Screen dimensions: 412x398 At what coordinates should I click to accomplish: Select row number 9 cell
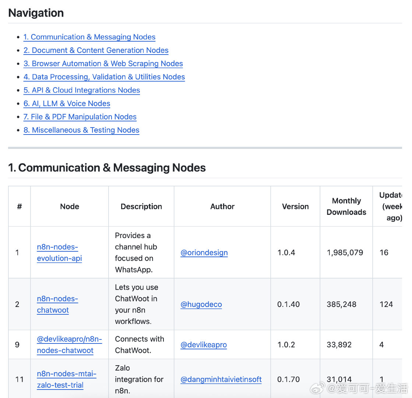[x=17, y=345]
